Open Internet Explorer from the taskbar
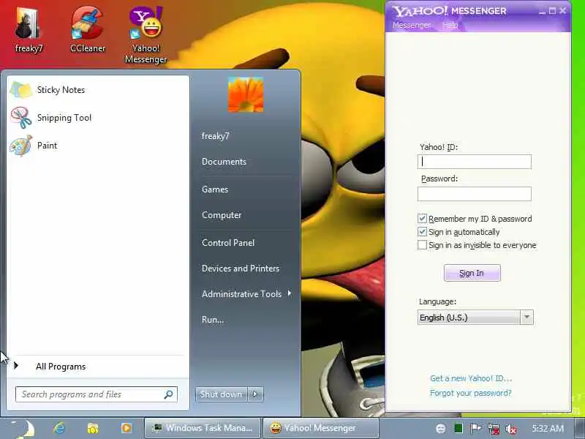Viewport: 585px width, 439px height. tap(59, 428)
